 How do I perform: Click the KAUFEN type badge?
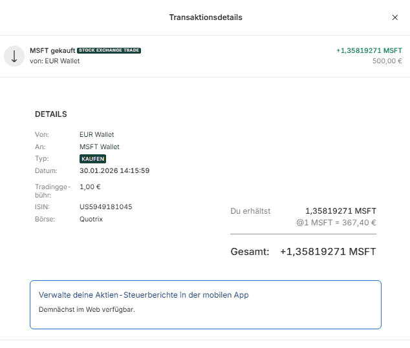click(93, 159)
